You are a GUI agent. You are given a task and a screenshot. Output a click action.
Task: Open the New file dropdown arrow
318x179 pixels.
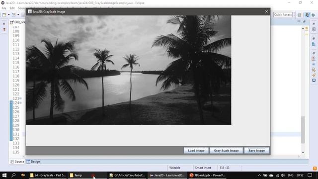pos(9,14)
